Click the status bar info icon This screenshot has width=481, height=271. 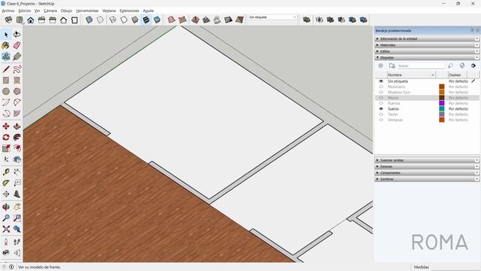pyautogui.click(x=11, y=267)
